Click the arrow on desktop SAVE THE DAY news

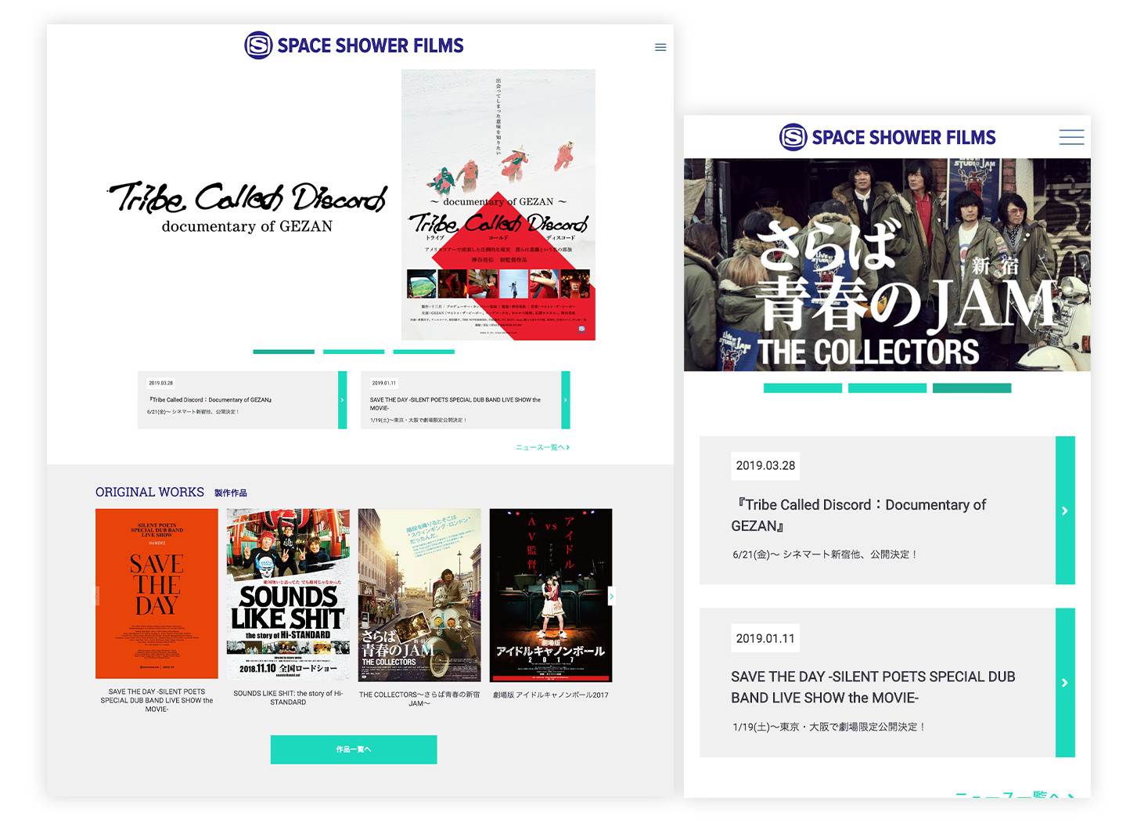pyautogui.click(x=565, y=400)
